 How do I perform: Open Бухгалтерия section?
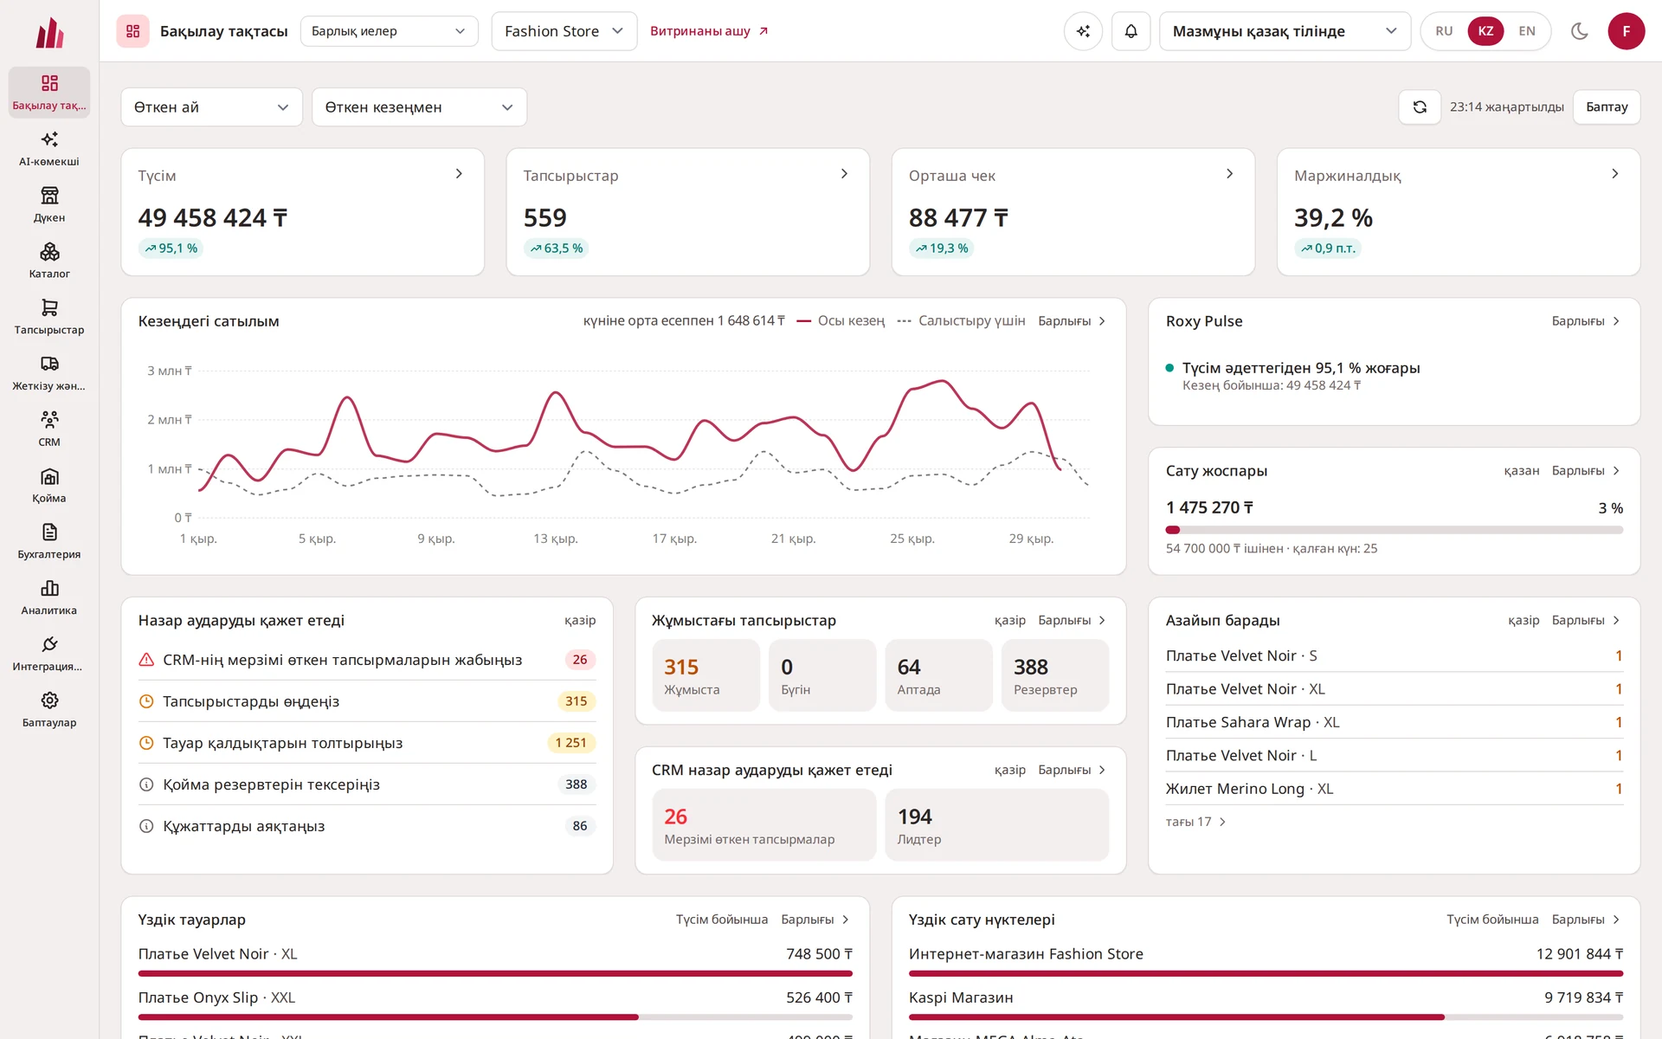coord(49,542)
